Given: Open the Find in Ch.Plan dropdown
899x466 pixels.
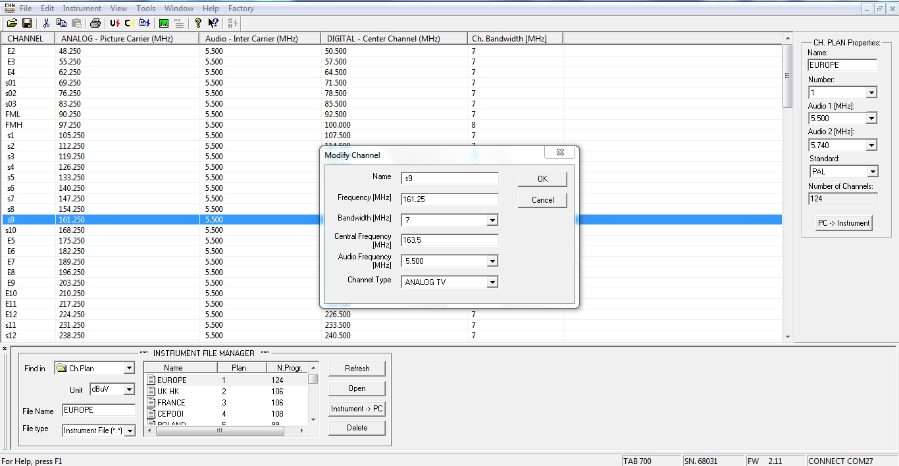Looking at the screenshot, I should pos(129,369).
